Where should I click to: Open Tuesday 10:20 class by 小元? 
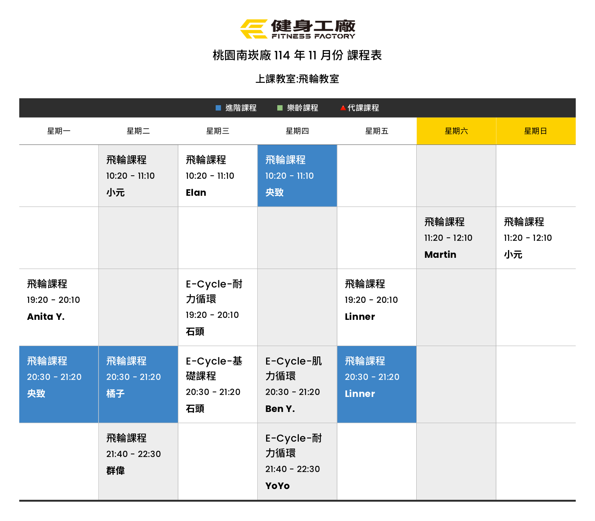(138, 176)
